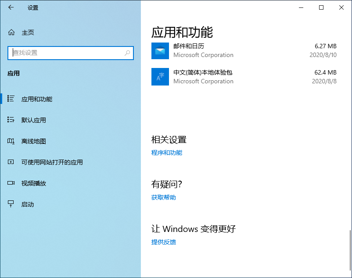The height and width of the screenshot is (278, 352).
Task: Click the back arrow in Settings header
Action: (11, 7)
